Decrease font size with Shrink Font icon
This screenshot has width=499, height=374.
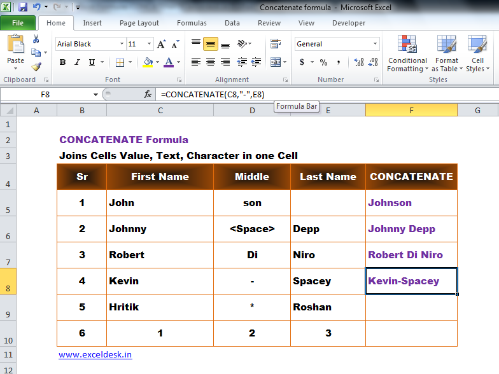[x=176, y=44]
